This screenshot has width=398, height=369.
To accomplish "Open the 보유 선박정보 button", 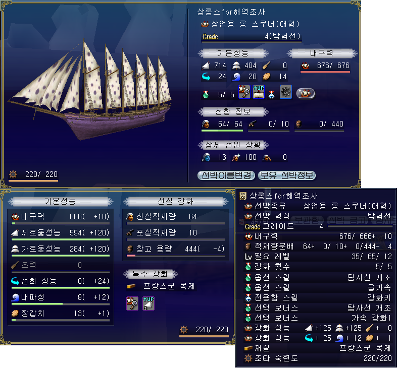I will click(x=287, y=175).
